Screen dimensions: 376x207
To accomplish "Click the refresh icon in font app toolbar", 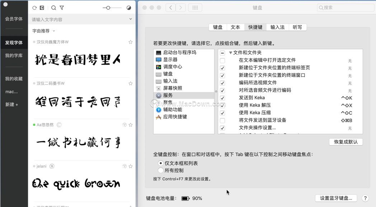I will point(34,8).
